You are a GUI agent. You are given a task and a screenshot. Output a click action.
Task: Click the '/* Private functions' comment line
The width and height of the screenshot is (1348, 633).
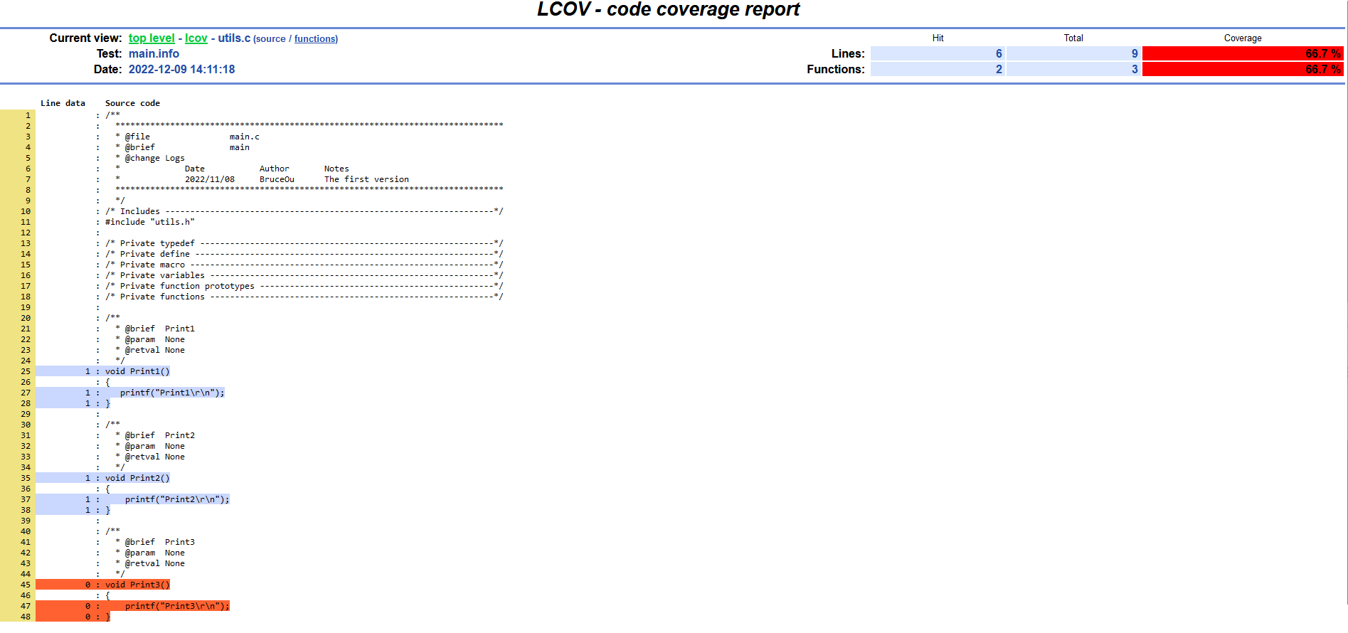pyautogui.click(x=304, y=297)
